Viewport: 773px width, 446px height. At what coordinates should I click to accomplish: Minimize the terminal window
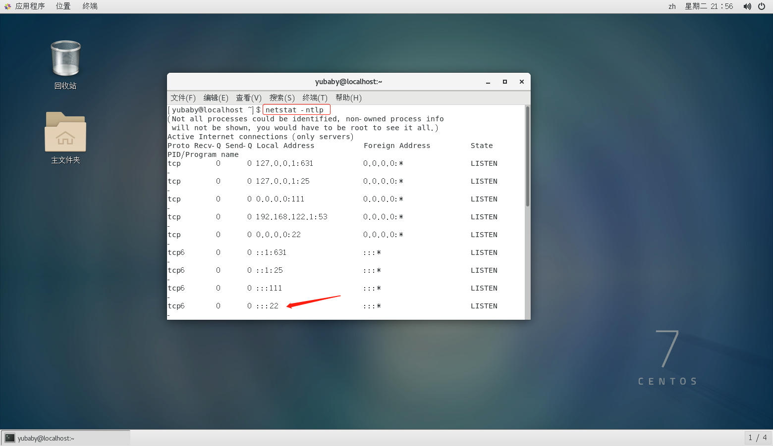pos(488,82)
